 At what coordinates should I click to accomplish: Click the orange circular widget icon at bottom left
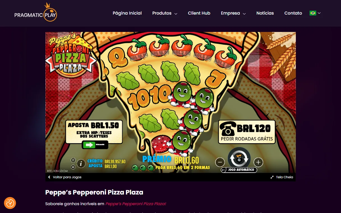10,203
